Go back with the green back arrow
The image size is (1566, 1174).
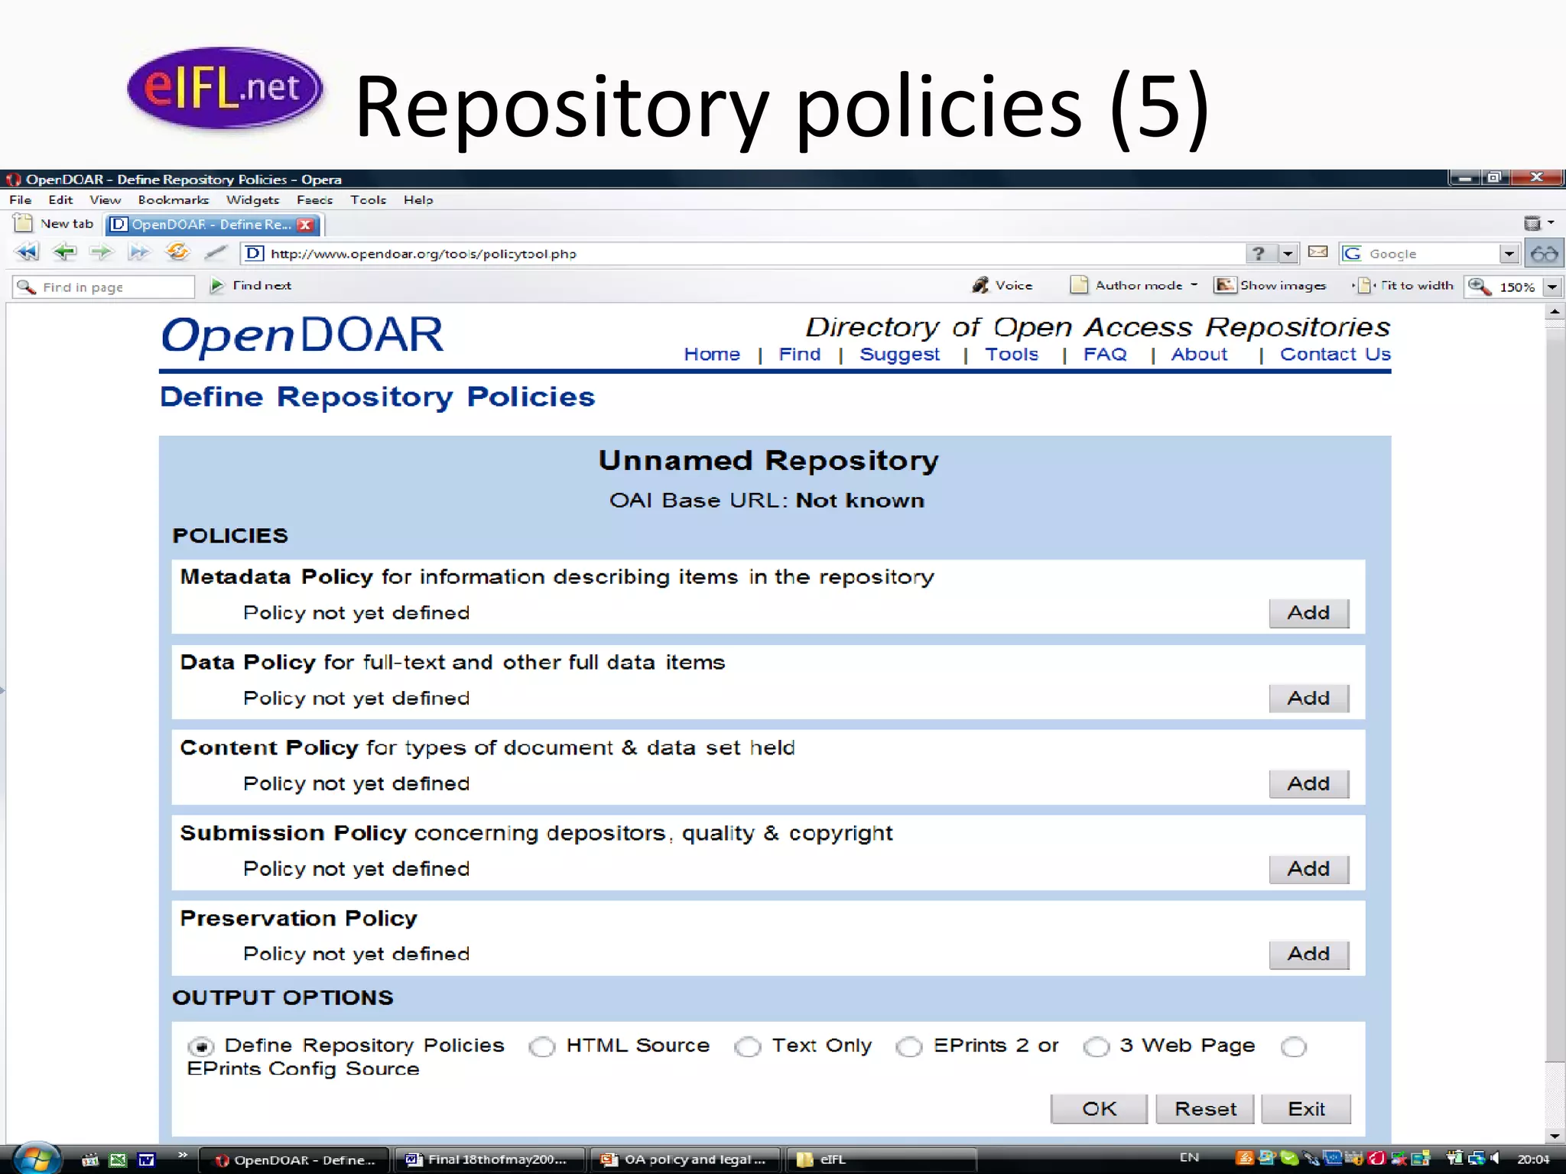coord(64,252)
